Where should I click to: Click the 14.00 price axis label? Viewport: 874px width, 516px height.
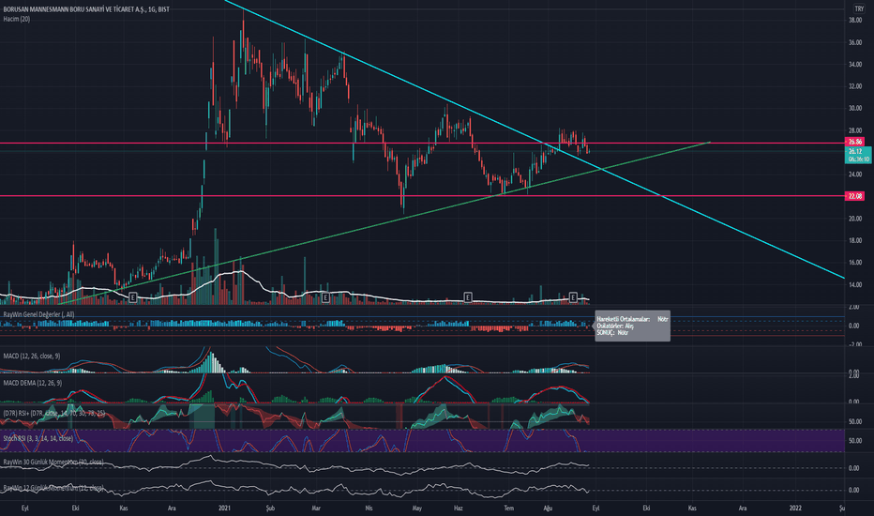tap(855, 285)
